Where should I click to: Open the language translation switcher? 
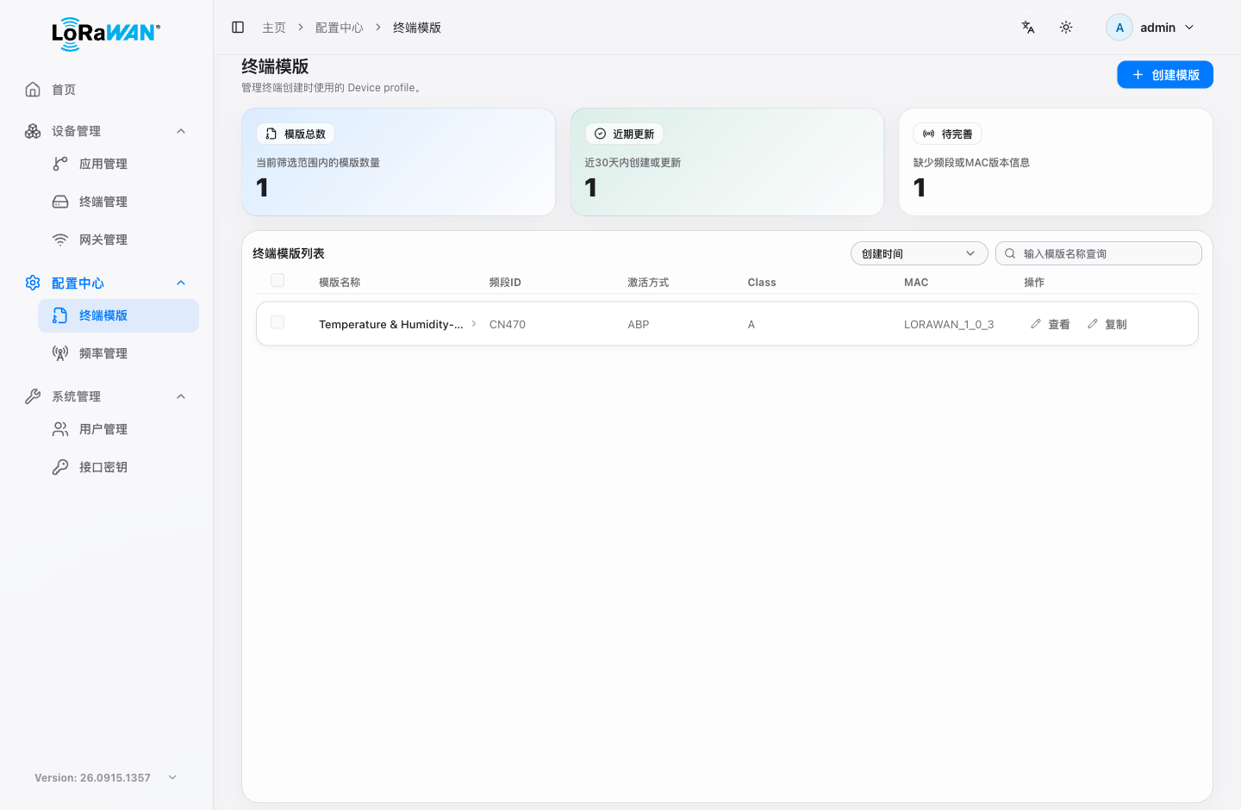pyautogui.click(x=1028, y=28)
